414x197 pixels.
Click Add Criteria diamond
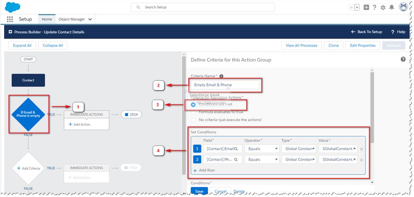pyautogui.click(x=28, y=168)
